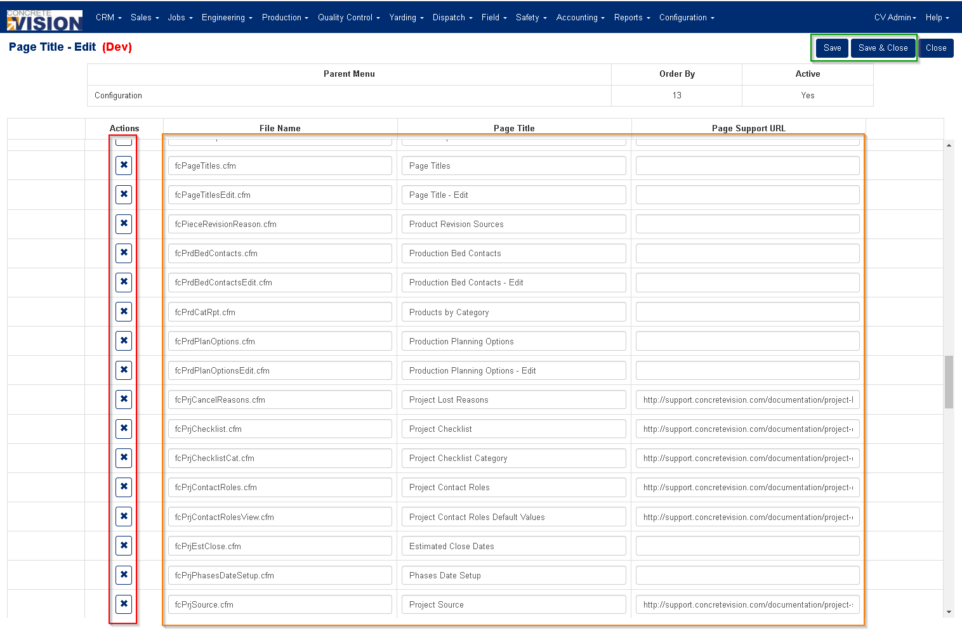Viewport: 962px width, 631px height.
Task: Click the Project Checklist support URL field
Action: coord(748,429)
